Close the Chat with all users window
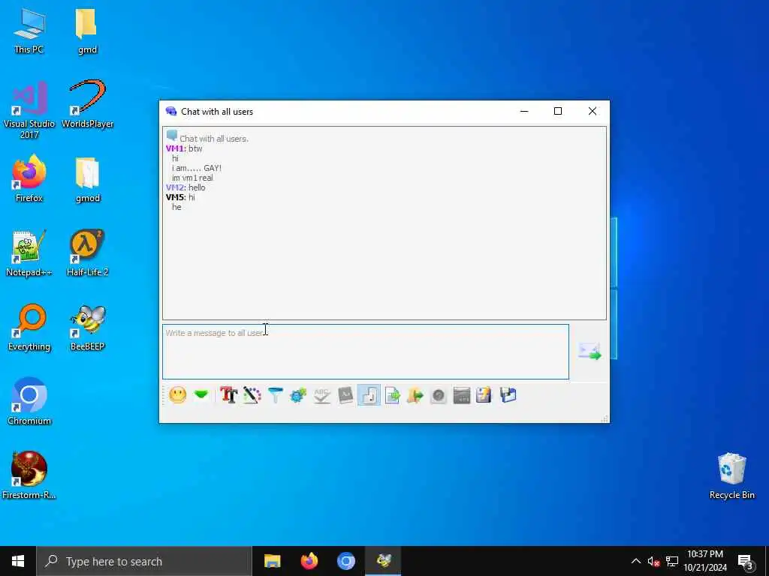Image resolution: width=769 pixels, height=576 pixels. 593,111
